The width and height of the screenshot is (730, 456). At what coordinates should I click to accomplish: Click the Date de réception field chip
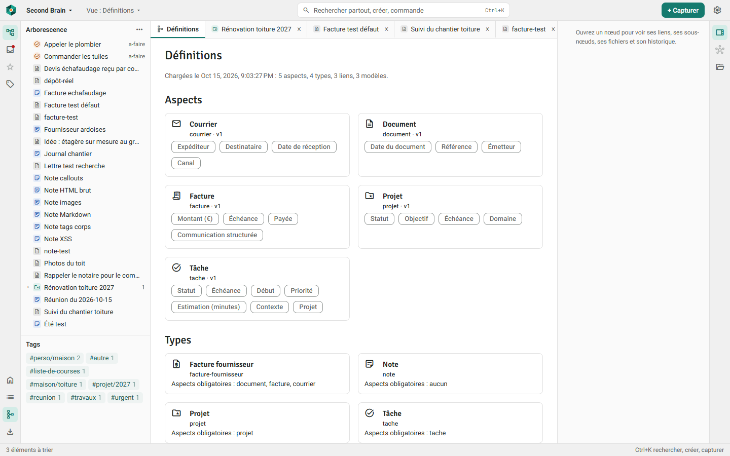point(304,147)
